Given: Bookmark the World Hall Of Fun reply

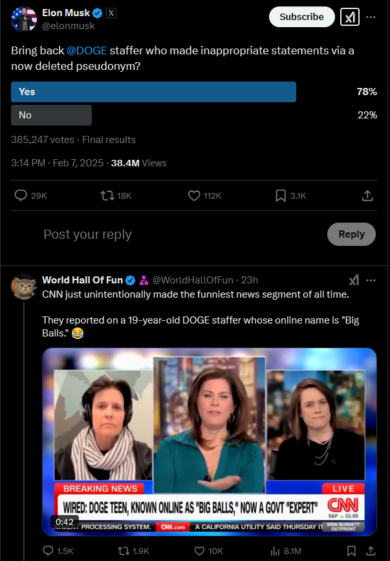Looking at the screenshot, I should [x=351, y=551].
